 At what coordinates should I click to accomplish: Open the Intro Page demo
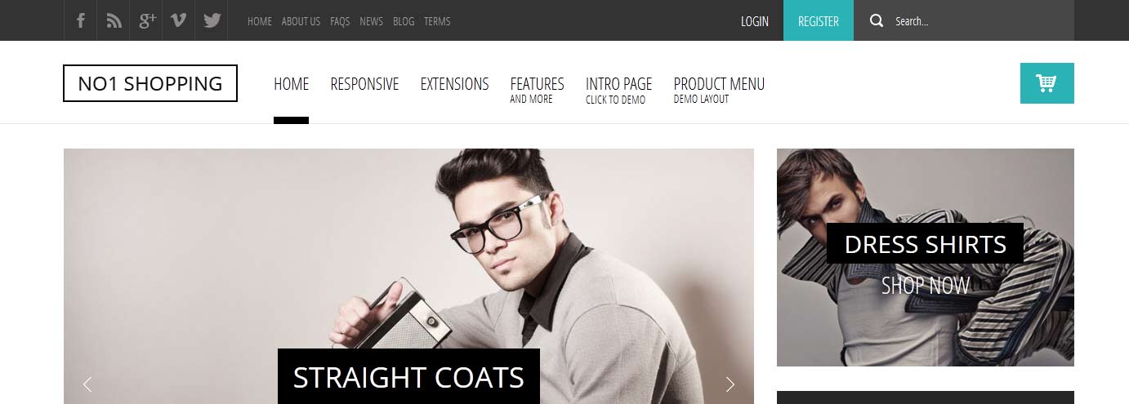point(618,90)
